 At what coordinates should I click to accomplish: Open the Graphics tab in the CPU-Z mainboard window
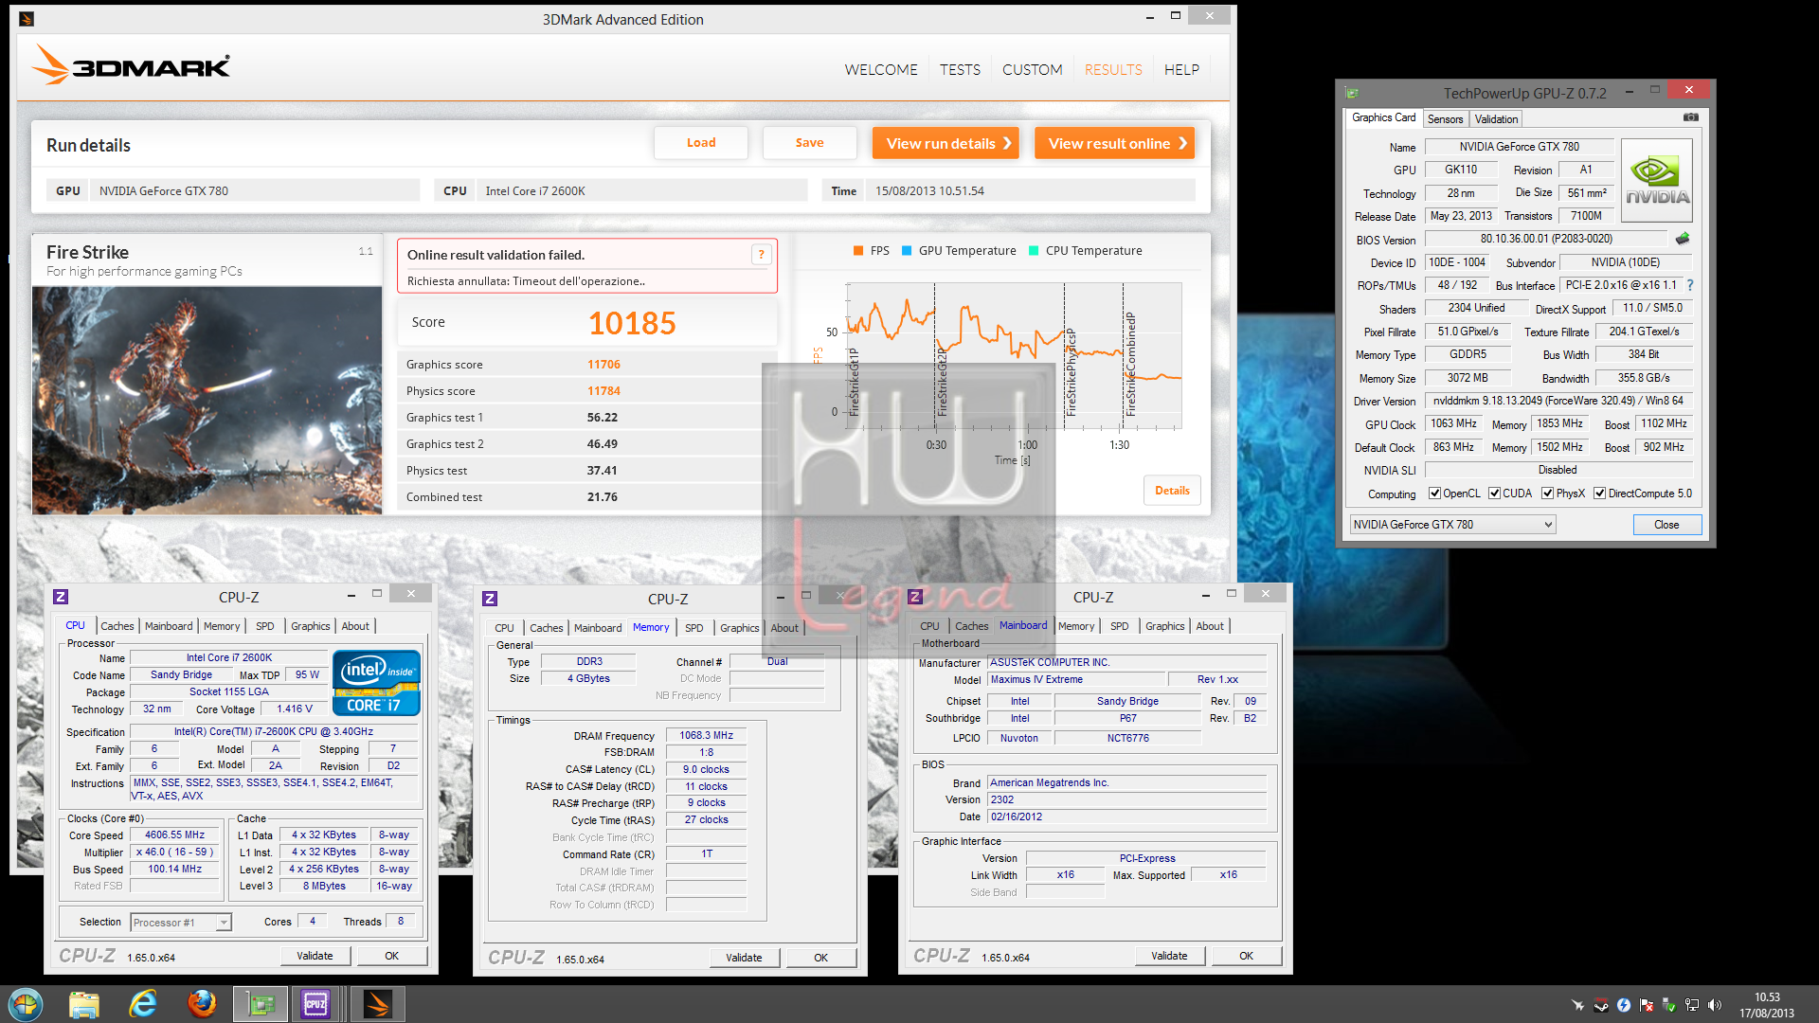click(x=1164, y=626)
